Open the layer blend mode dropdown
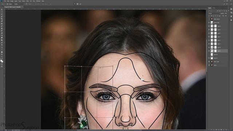This screenshot has width=233, height=131. tap(214, 13)
